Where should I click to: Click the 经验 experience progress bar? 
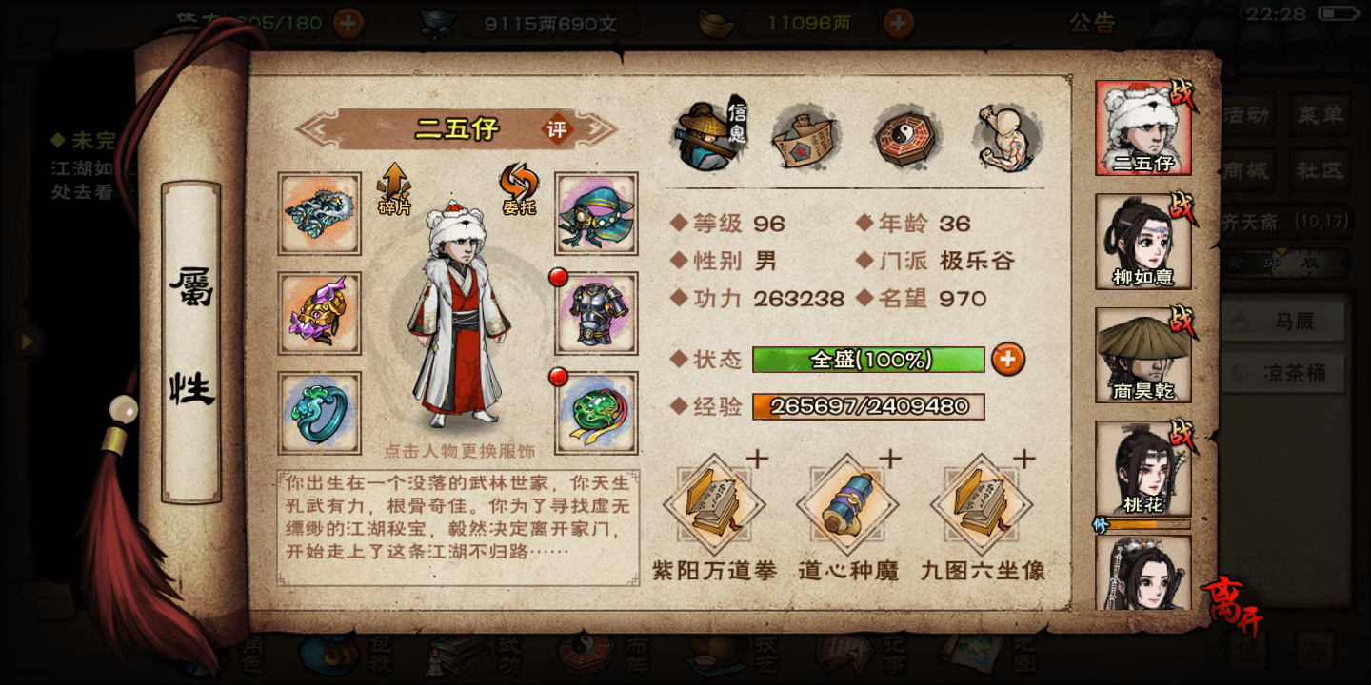[x=868, y=406]
